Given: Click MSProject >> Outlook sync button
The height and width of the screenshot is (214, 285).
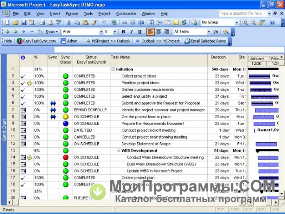Looking at the screenshot, I should point(108,41).
